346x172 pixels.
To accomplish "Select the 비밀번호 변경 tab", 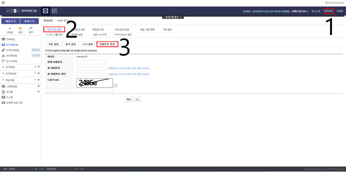I will pos(107,44).
